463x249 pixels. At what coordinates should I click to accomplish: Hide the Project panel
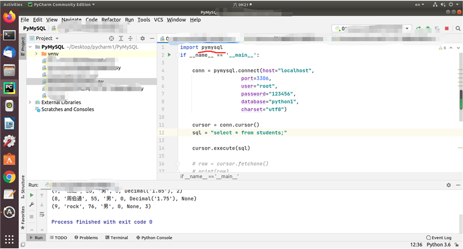tap(152, 38)
